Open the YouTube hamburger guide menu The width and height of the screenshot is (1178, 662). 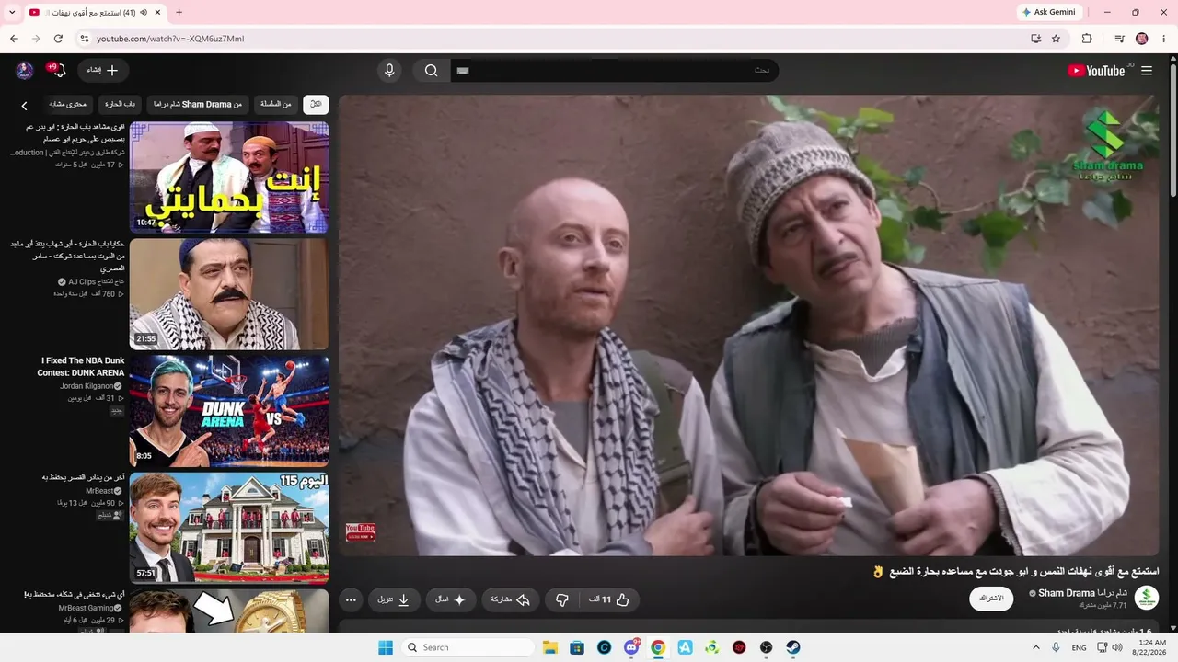pyautogui.click(x=1147, y=71)
